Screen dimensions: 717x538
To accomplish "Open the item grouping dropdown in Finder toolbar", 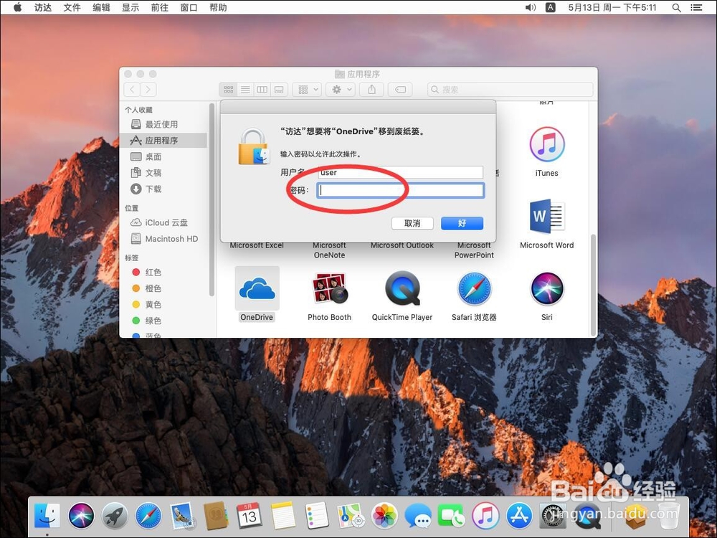I will (x=308, y=90).
